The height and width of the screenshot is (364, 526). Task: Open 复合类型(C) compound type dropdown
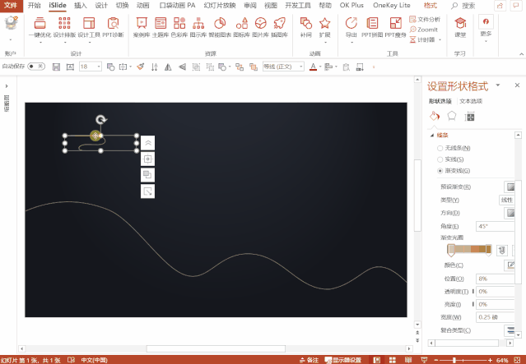click(x=510, y=330)
